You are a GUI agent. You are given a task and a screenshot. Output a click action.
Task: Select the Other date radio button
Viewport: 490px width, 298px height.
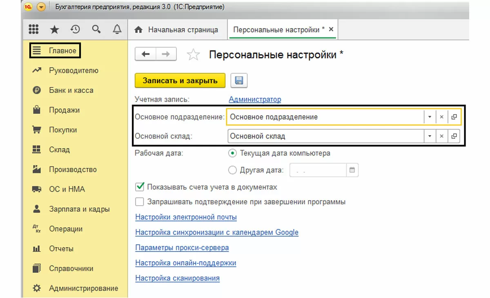(x=233, y=170)
